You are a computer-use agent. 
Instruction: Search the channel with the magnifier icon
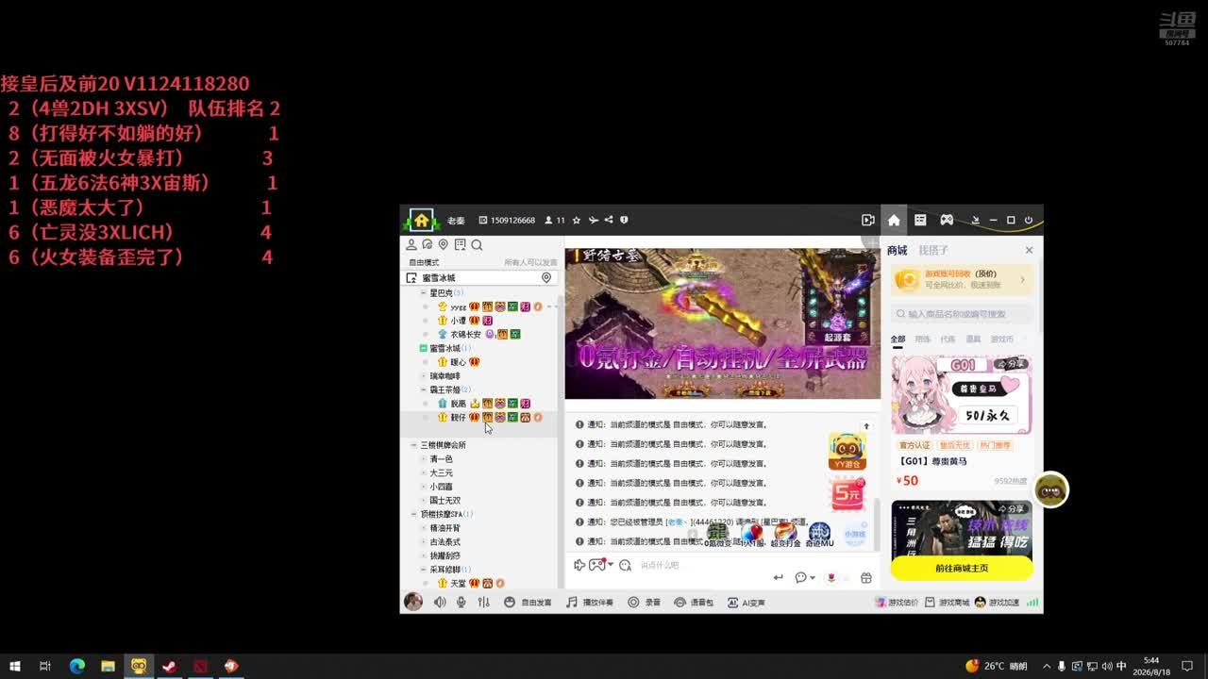(x=477, y=245)
